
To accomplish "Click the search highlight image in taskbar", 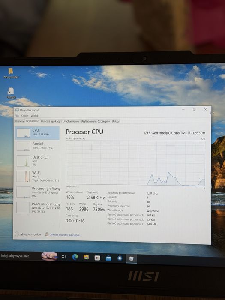I will tap(49, 256).
